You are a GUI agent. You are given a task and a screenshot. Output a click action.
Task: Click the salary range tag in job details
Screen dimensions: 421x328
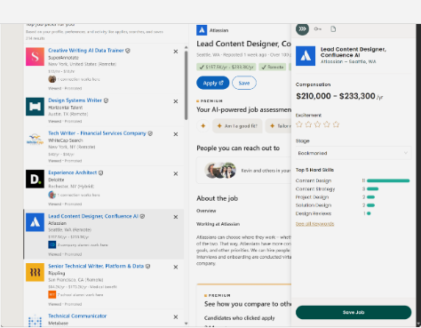[x=226, y=68]
